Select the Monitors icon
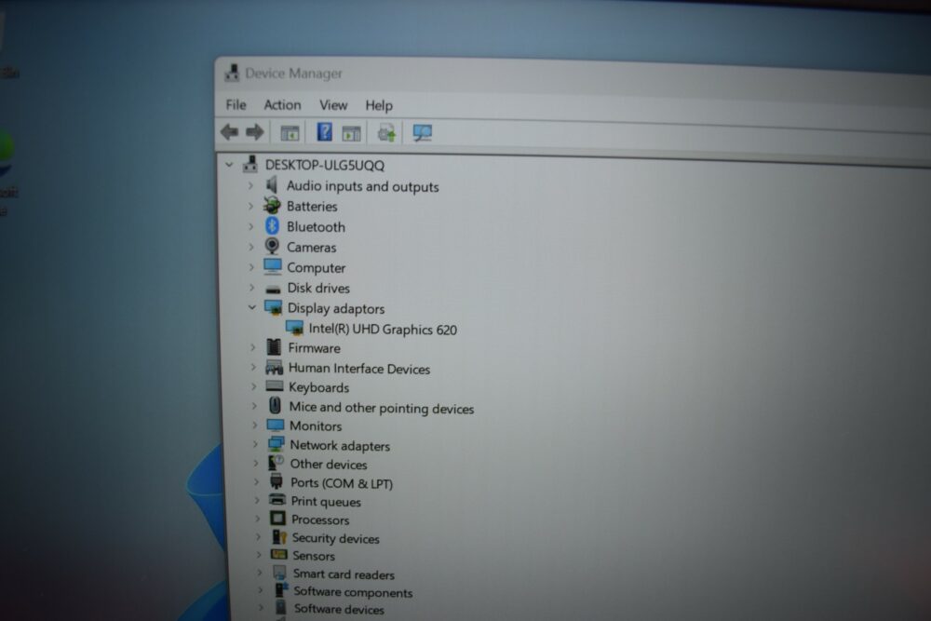The height and width of the screenshot is (621, 931). pos(276,425)
